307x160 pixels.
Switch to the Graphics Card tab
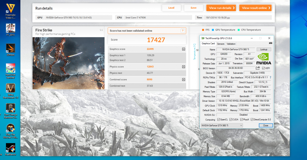coord(208,43)
